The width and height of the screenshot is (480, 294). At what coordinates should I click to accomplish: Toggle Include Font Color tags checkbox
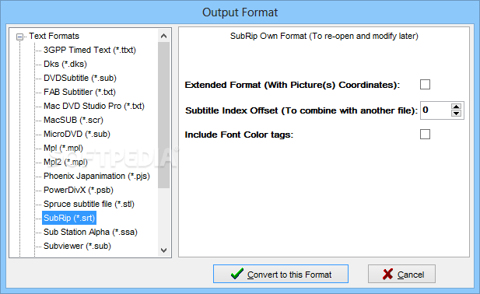click(x=425, y=135)
